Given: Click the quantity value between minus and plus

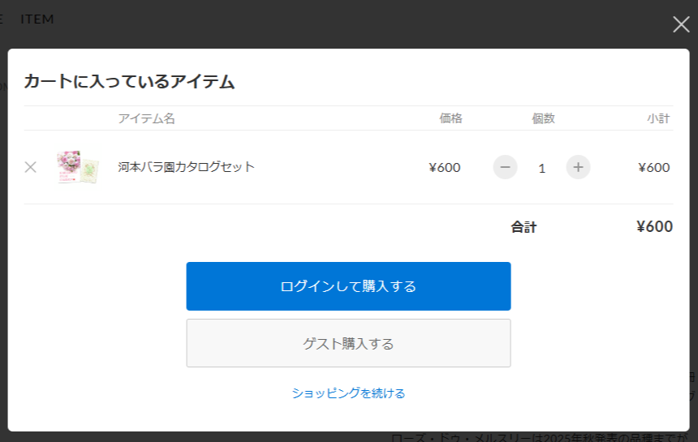Looking at the screenshot, I should tap(541, 168).
